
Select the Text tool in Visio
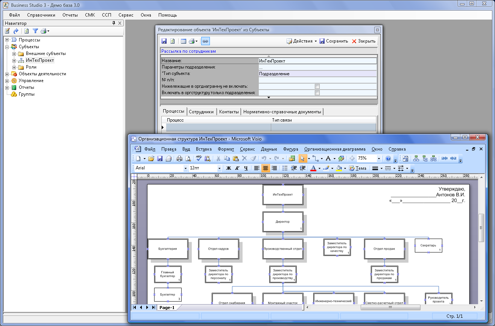coord(328,158)
